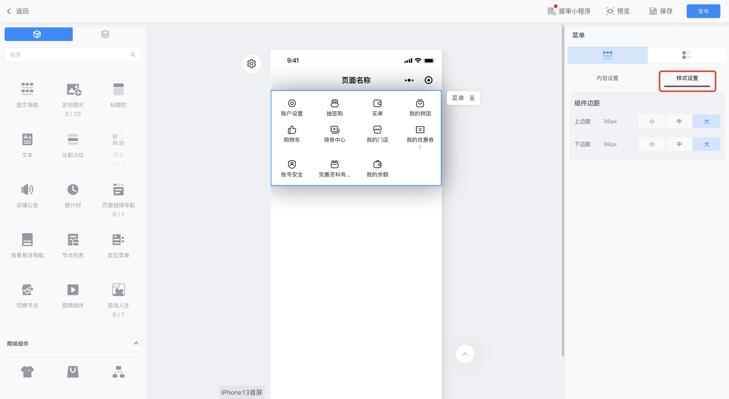The image size is (729, 399).
Task: Add the shopping bag component
Action: [73, 371]
